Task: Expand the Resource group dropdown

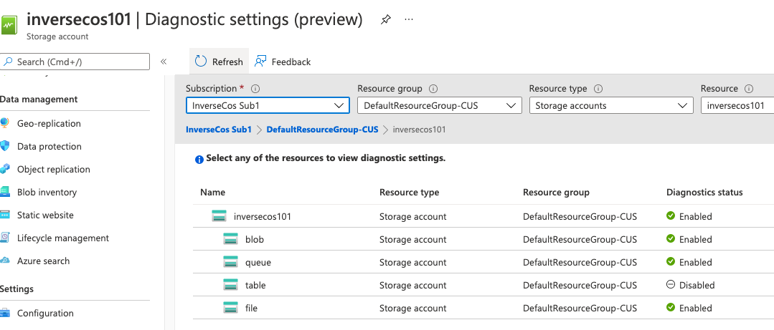Action: [439, 106]
